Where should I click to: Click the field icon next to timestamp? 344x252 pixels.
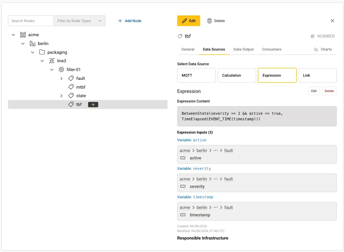pyautogui.click(x=183, y=215)
